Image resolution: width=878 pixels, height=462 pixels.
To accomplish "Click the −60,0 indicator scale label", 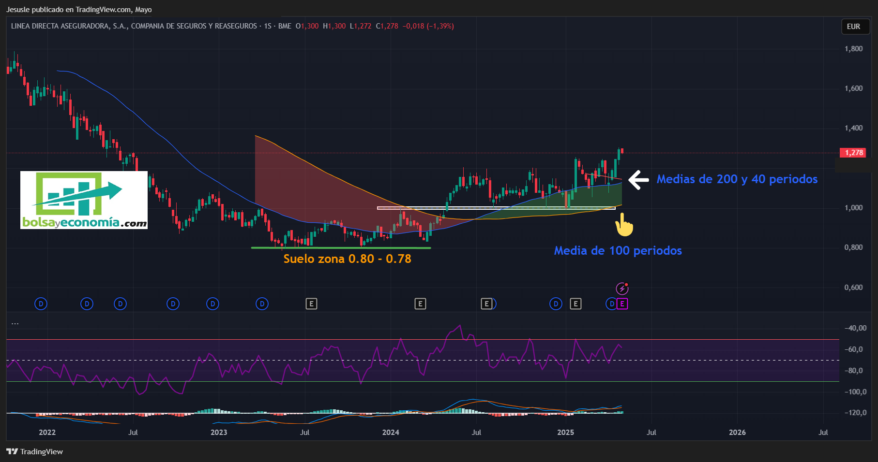I will coord(853,349).
